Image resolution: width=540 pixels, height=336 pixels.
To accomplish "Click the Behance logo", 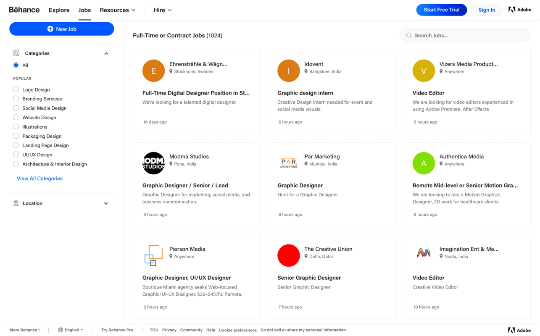I will click(24, 10).
